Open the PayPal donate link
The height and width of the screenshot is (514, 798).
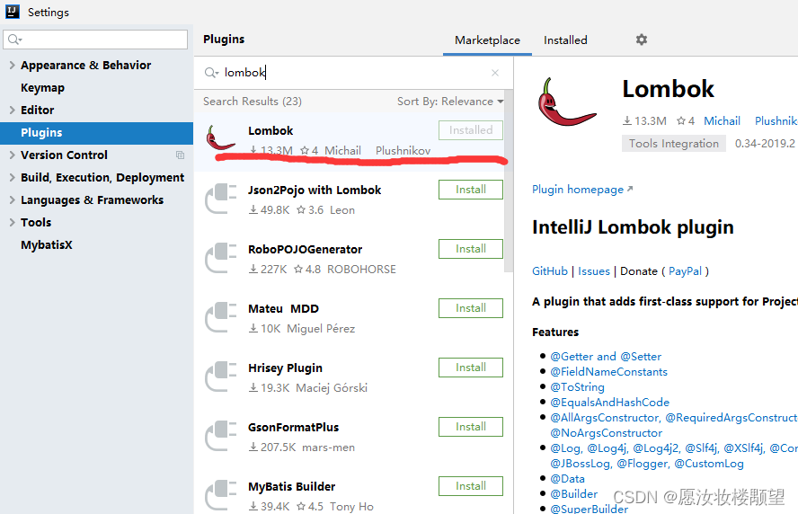(x=685, y=271)
